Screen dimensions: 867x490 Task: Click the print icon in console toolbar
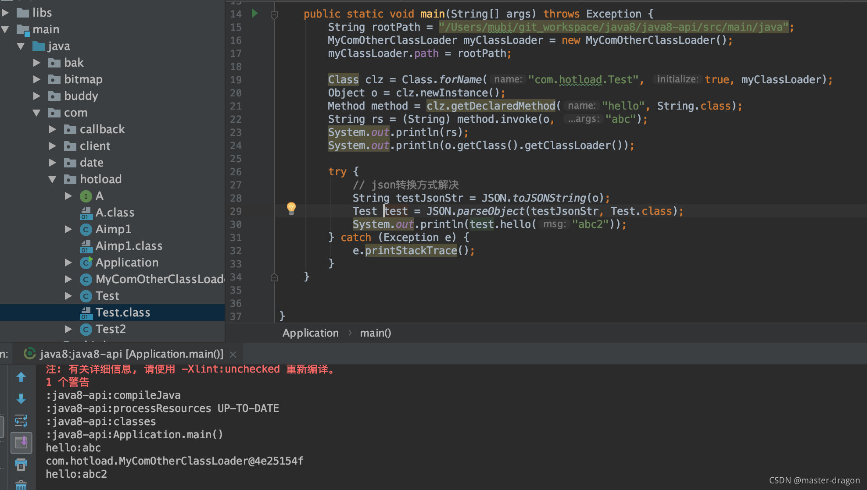21,464
